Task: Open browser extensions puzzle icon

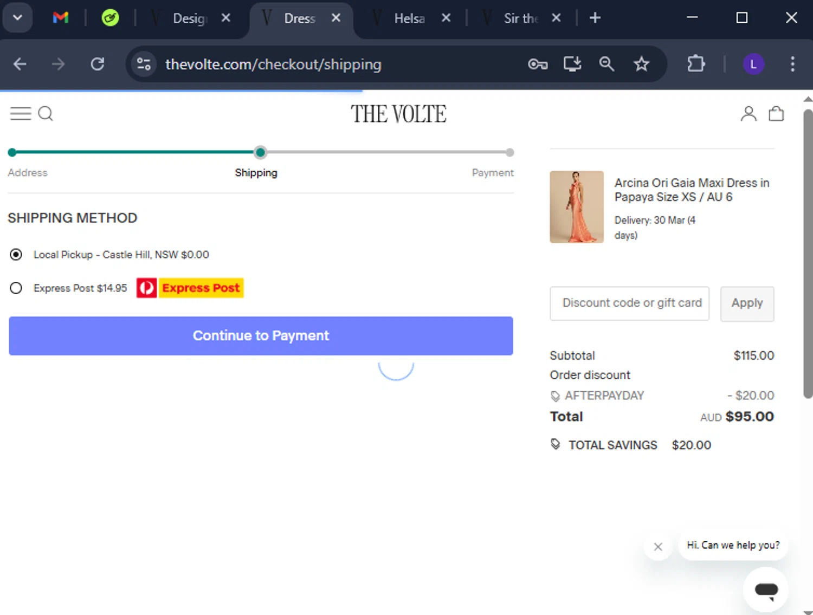Action: click(x=696, y=64)
